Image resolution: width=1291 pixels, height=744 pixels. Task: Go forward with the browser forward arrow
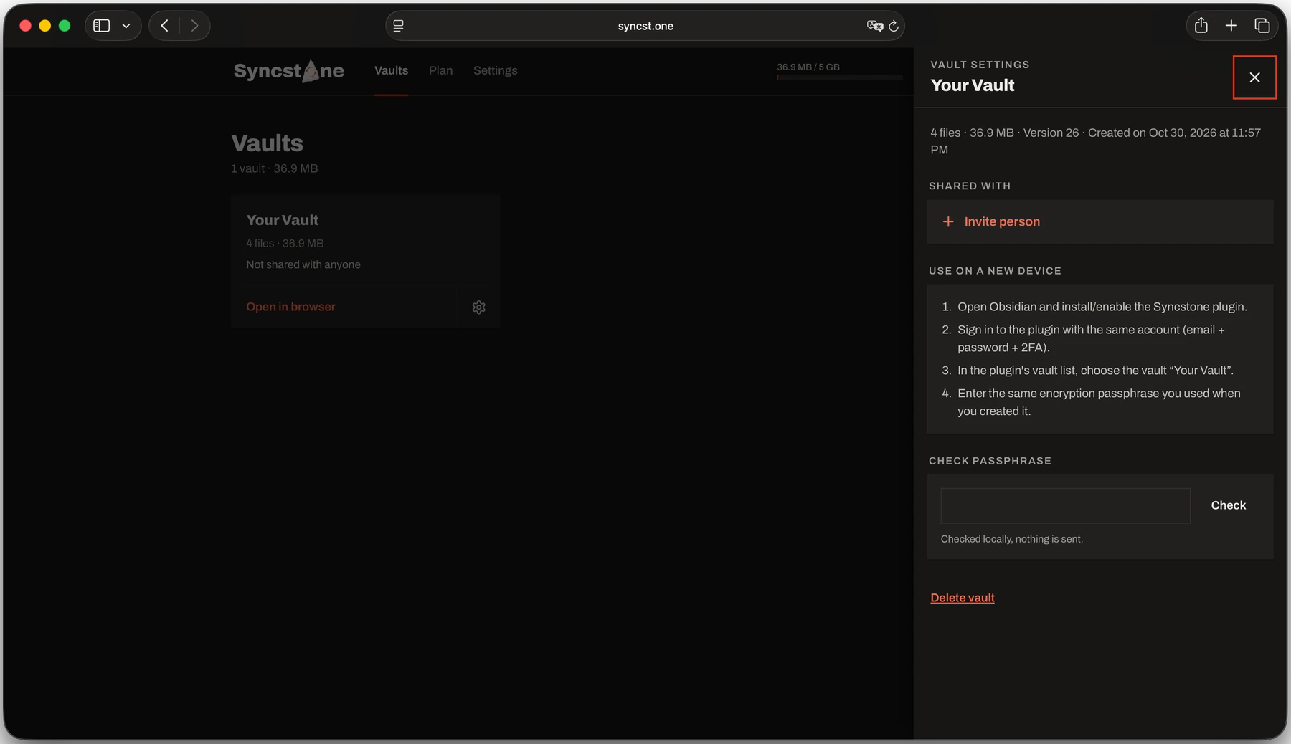(194, 26)
